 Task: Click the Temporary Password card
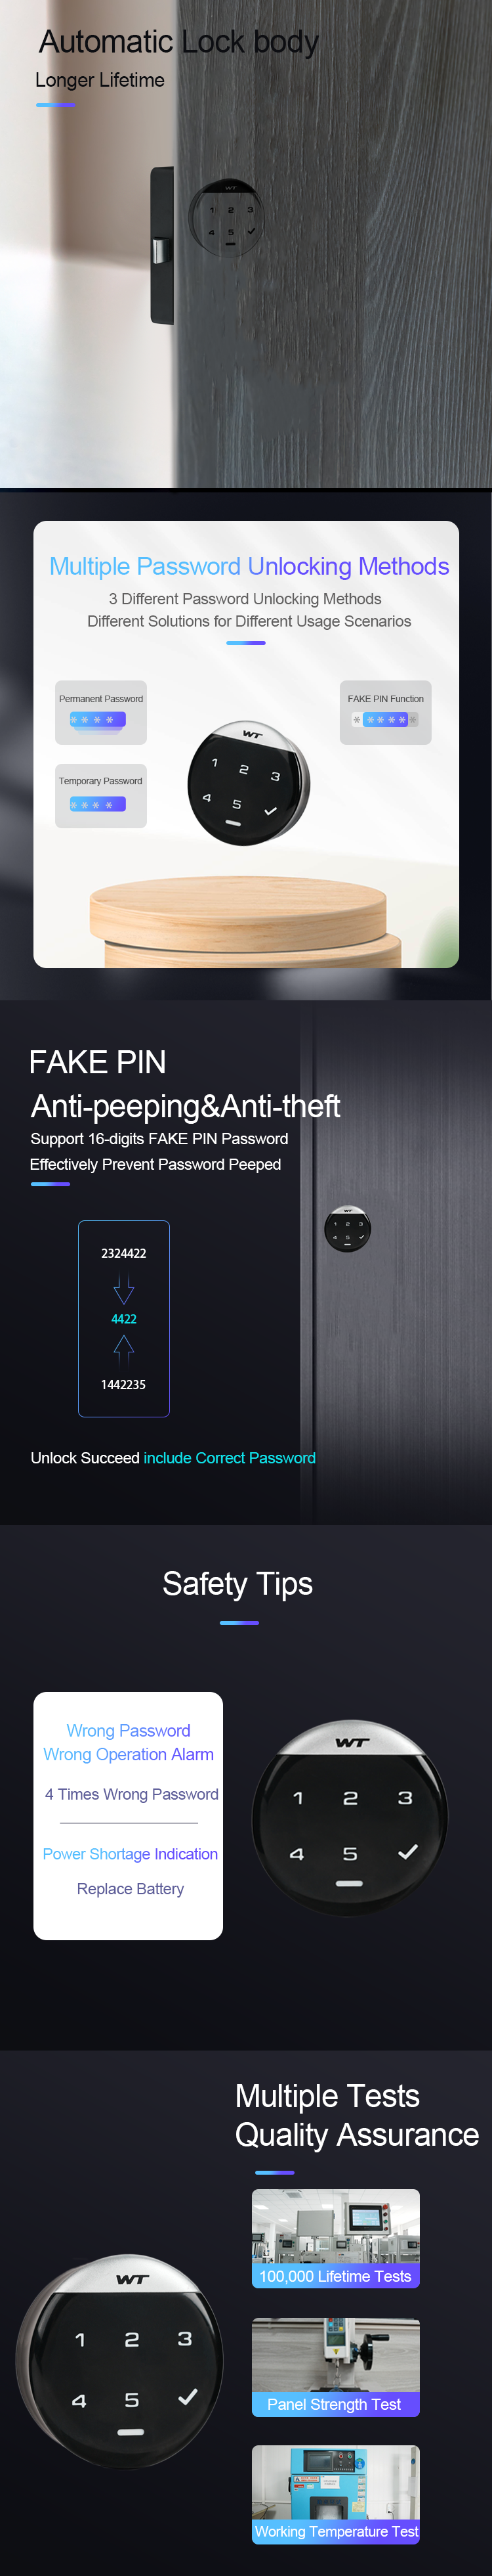click(101, 796)
